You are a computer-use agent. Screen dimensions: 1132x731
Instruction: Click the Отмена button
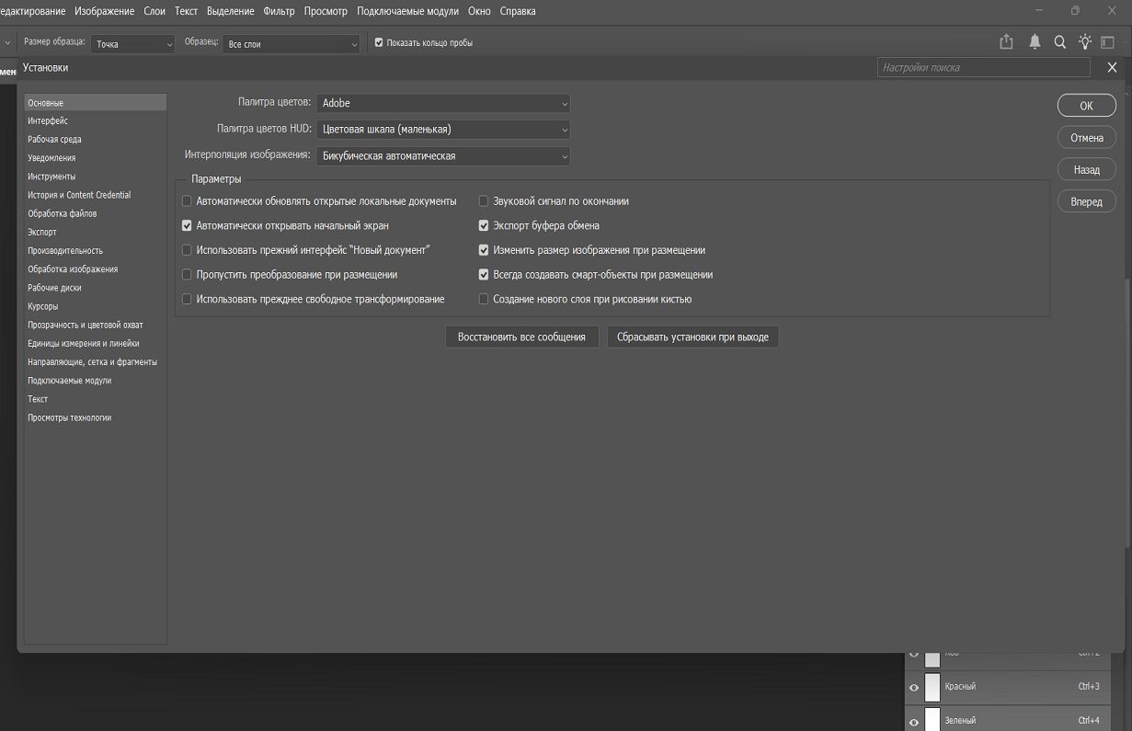tap(1086, 138)
